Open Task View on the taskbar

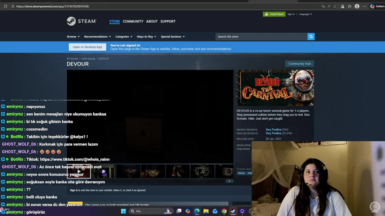[x=179, y=211]
